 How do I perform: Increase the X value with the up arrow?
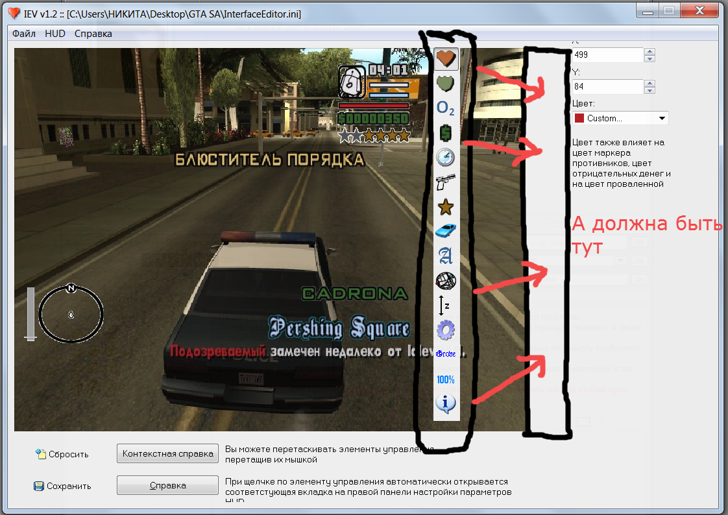pyautogui.click(x=650, y=51)
